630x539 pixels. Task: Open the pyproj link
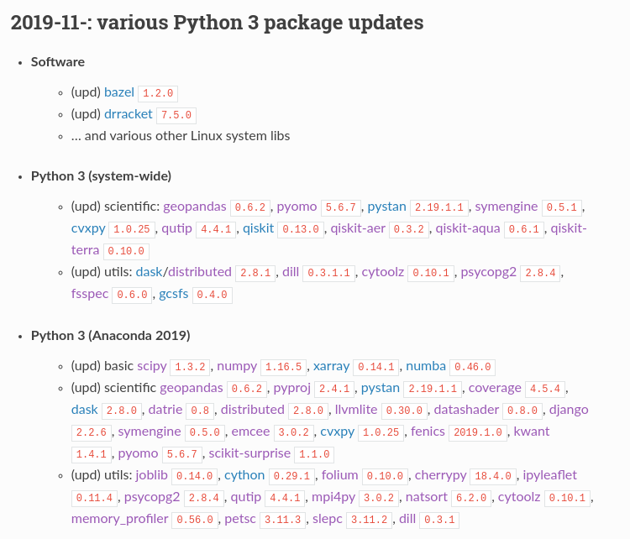[x=292, y=388]
